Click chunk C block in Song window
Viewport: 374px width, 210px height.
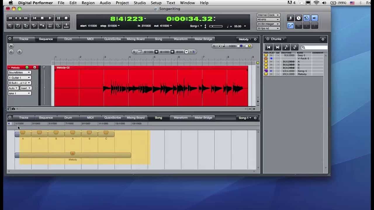coord(106,134)
